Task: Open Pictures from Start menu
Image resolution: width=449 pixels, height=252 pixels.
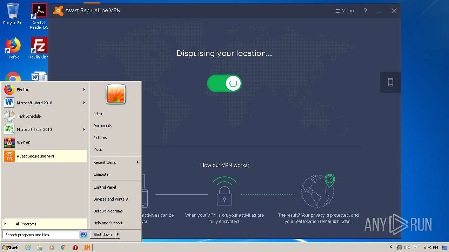Action: (100, 138)
